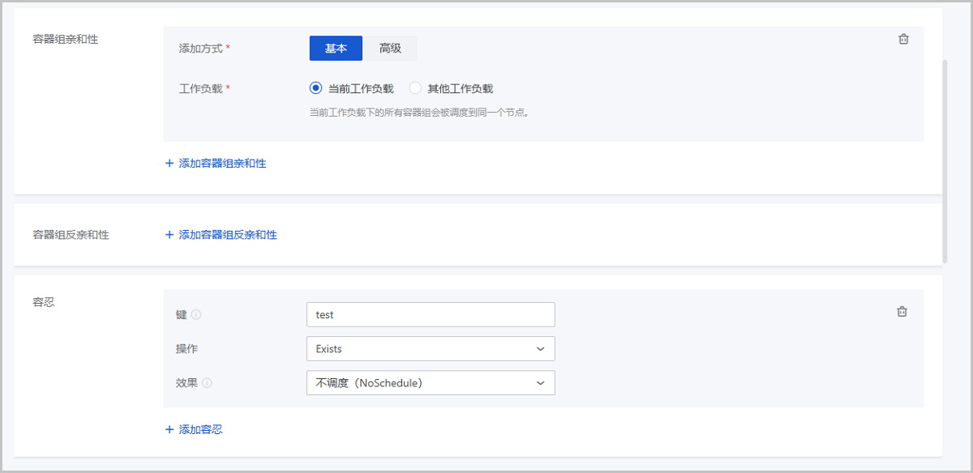
Task: Click 添加容器组反亲和性 link
Action: click(x=228, y=234)
